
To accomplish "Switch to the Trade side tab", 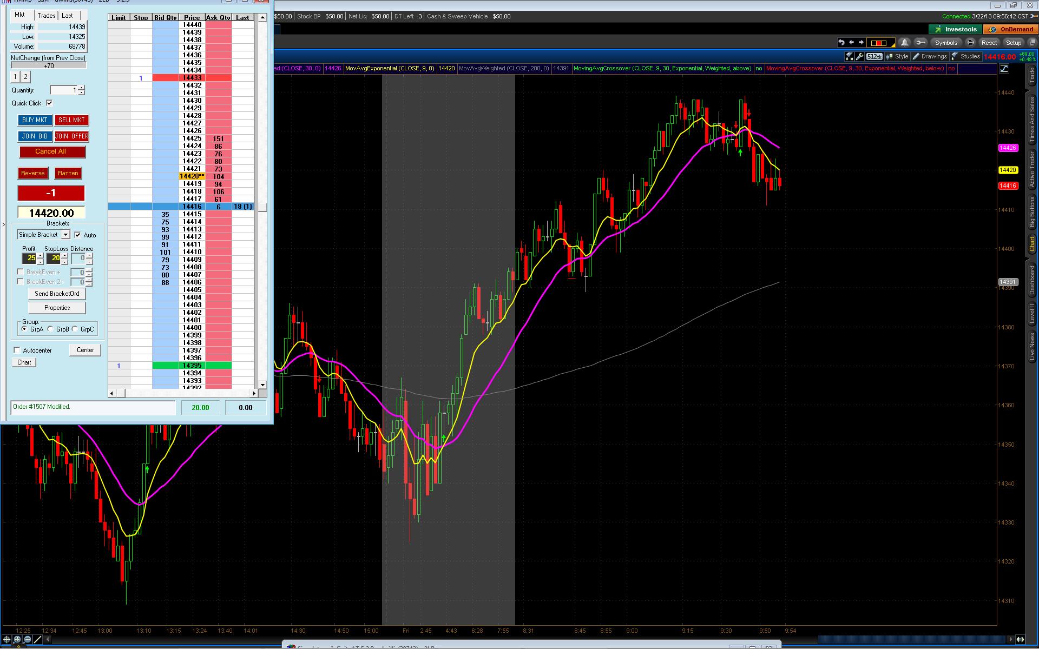I will pyautogui.click(x=1032, y=75).
